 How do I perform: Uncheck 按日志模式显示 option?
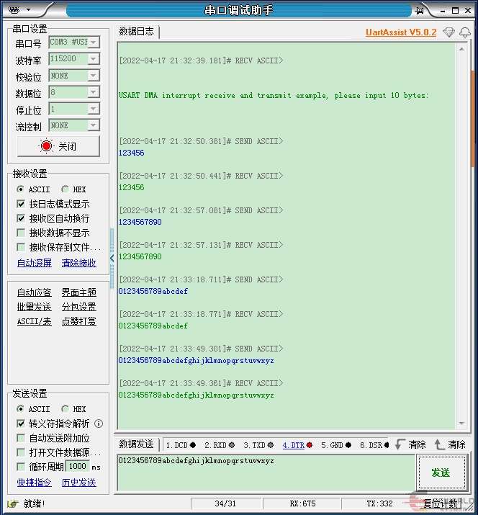tap(22, 204)
